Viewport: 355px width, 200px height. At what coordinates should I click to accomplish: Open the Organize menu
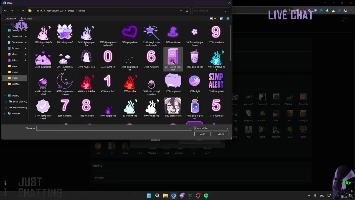pos(10,19)
